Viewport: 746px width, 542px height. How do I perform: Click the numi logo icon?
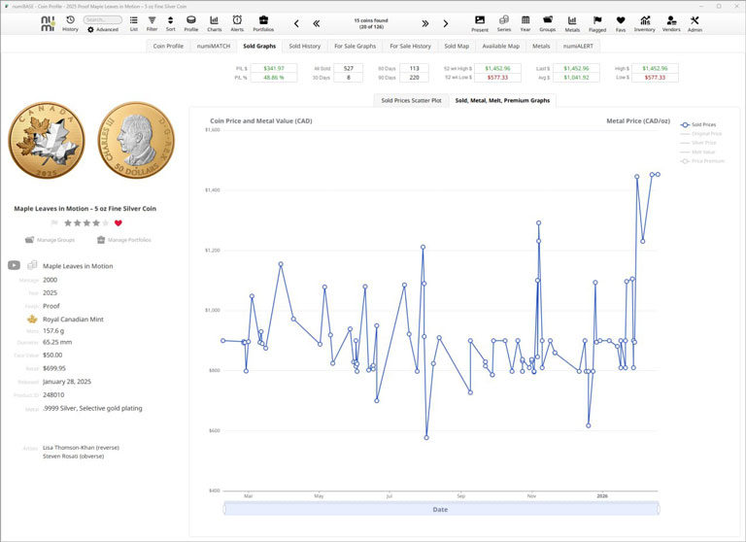tap(48, 23)
